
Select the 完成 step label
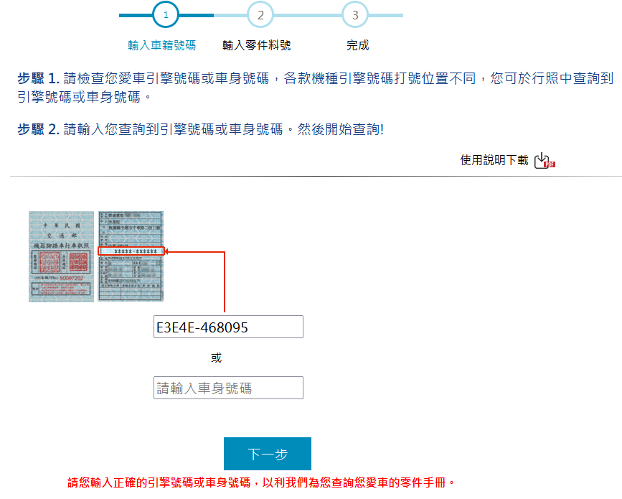(357, 45)
